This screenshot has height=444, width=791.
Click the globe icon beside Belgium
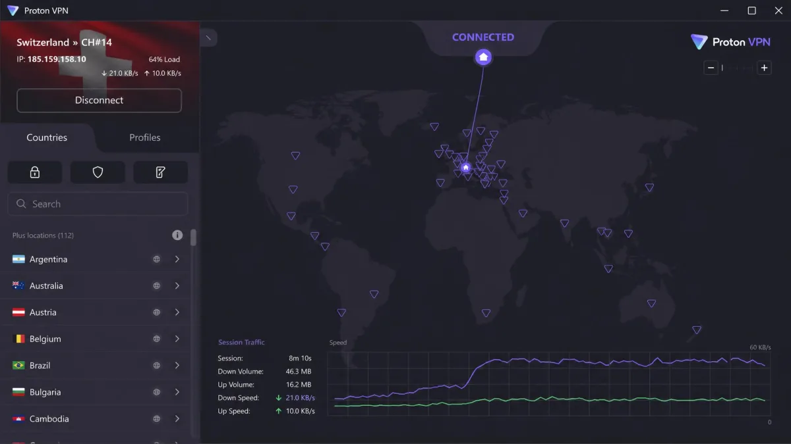157,339
